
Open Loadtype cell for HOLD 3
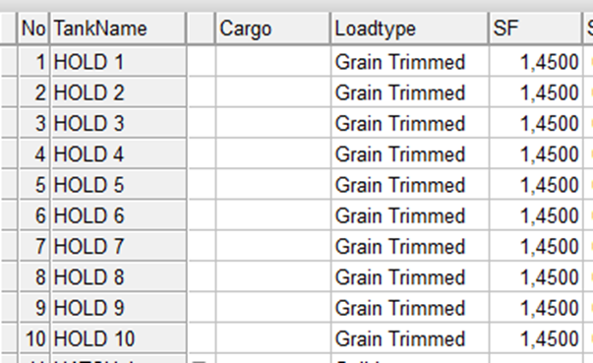[409, 123]
